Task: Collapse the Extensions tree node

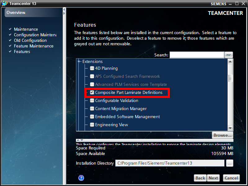Action: click(x=78, y=61)
